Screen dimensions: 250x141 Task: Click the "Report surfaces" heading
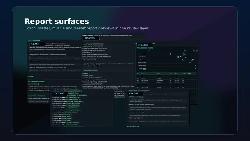point(57,21)
